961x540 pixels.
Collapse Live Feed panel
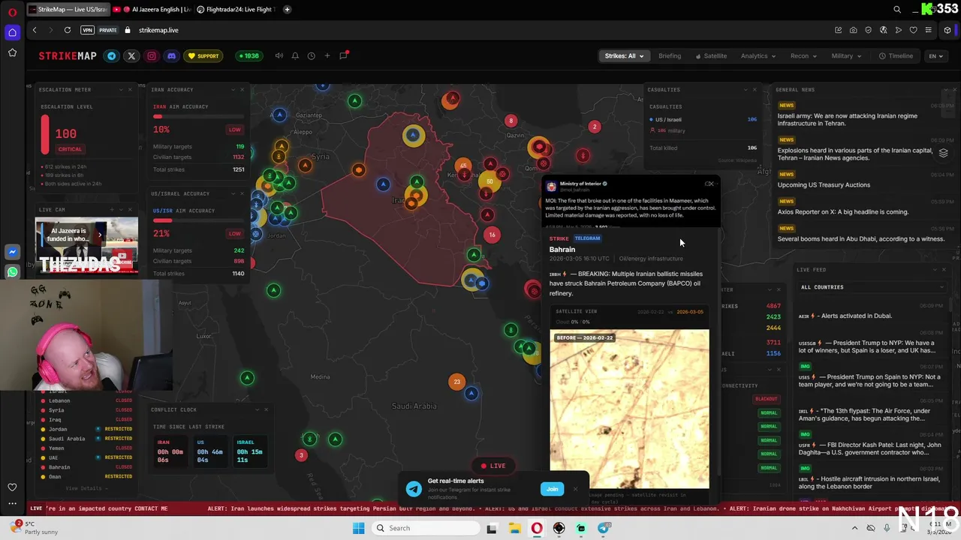tap(935, 269)
